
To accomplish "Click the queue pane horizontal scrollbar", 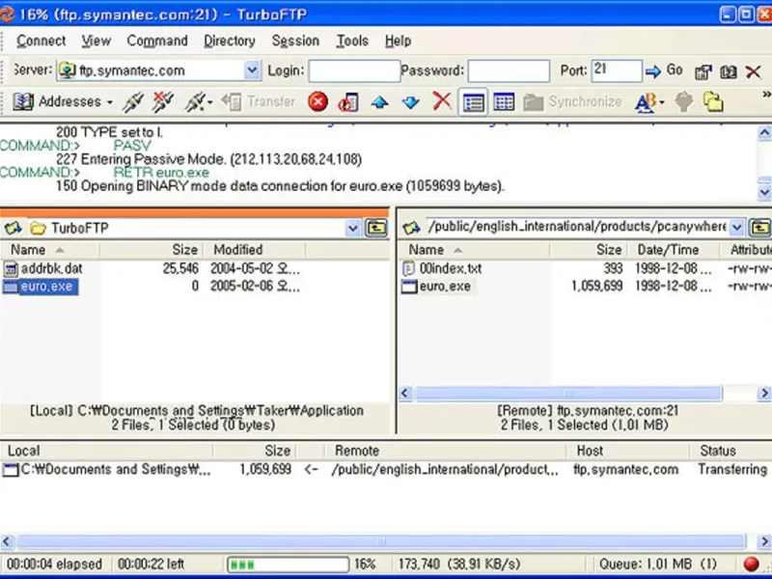I will point(380,541).
